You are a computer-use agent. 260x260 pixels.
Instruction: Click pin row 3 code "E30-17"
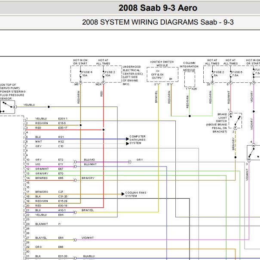click(63, 128)
